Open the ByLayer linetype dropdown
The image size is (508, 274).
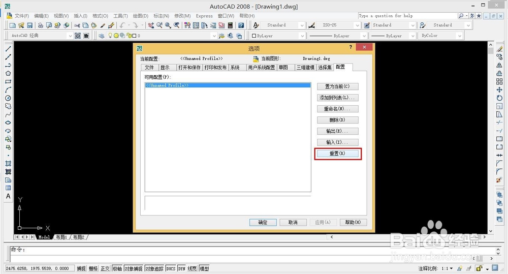(364, 36)
